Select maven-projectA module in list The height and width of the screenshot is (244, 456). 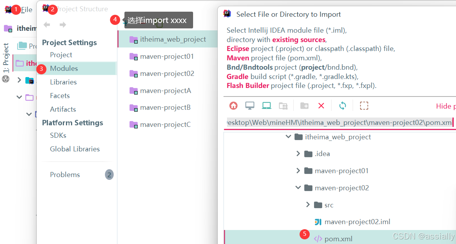[165, 91]
